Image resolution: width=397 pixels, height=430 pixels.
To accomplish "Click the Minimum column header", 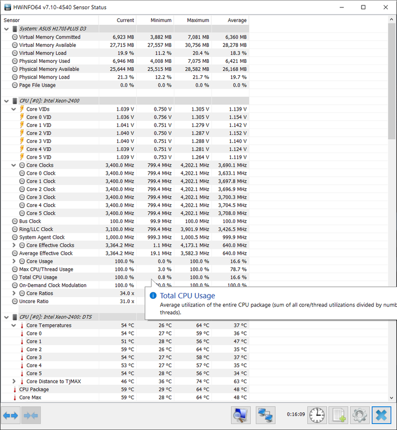I will click(x=155, y=20).
